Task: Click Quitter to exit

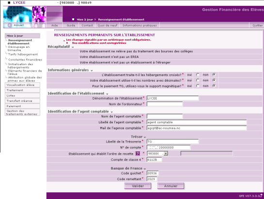Action: pos(257,25)
